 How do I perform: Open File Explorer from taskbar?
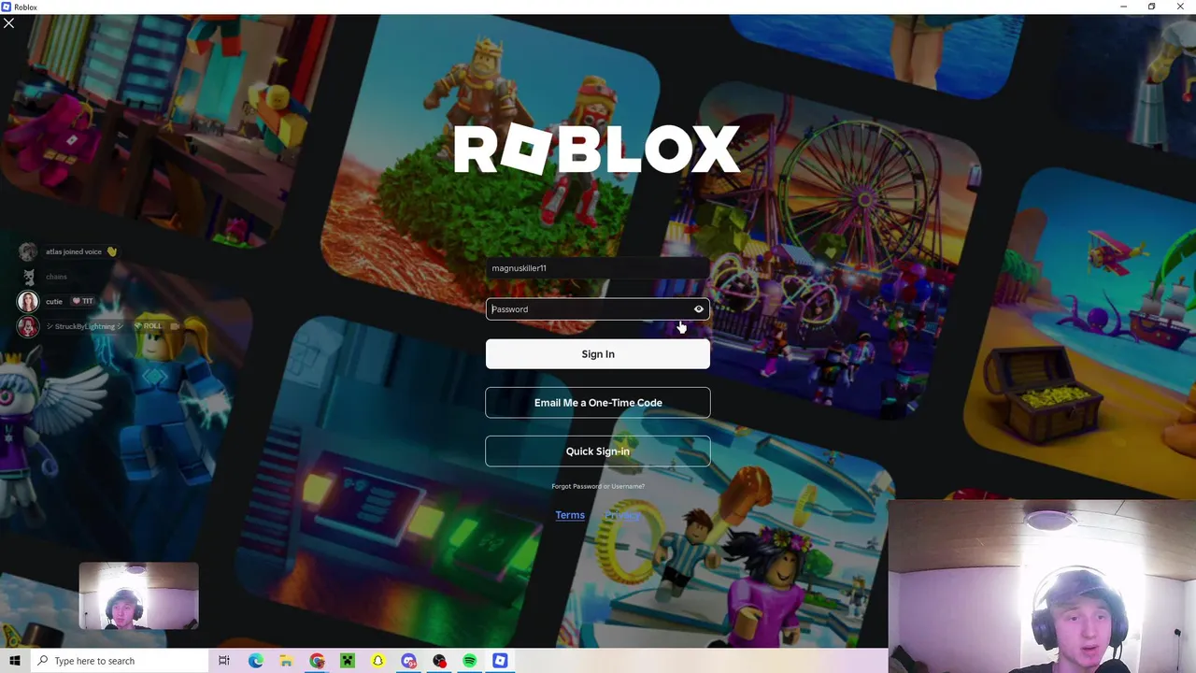[286, 661]
